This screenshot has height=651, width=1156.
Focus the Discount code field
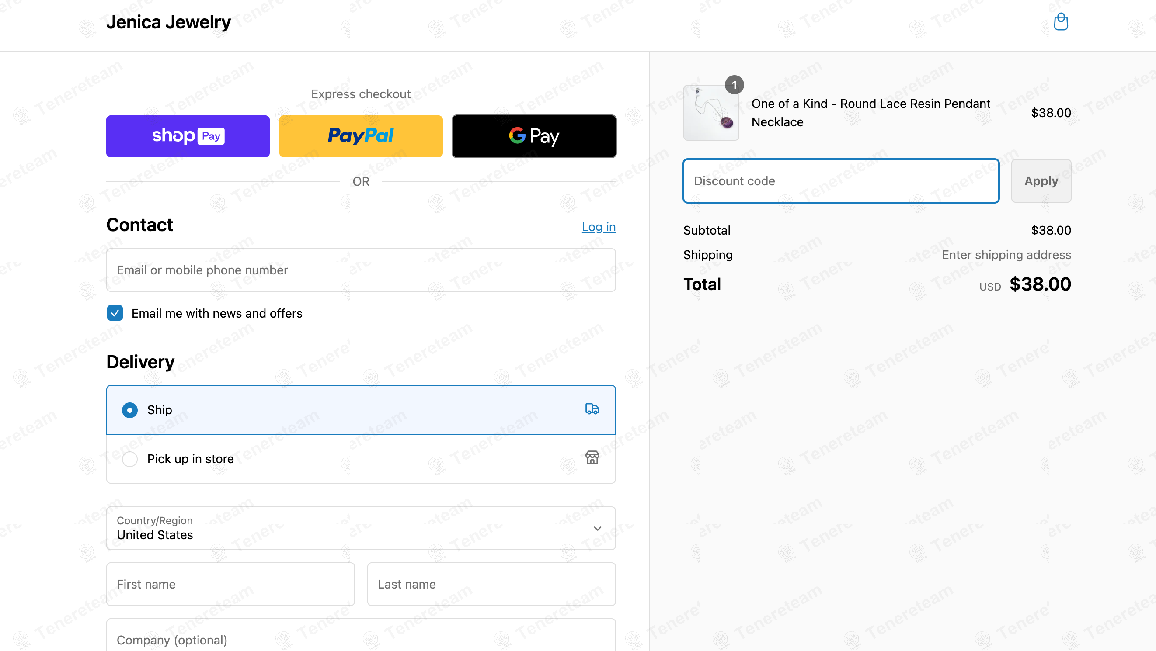pyautogui.click(x=840, y=181)
